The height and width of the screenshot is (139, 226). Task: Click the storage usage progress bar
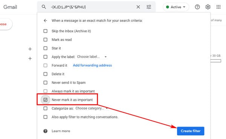[215, 61]
